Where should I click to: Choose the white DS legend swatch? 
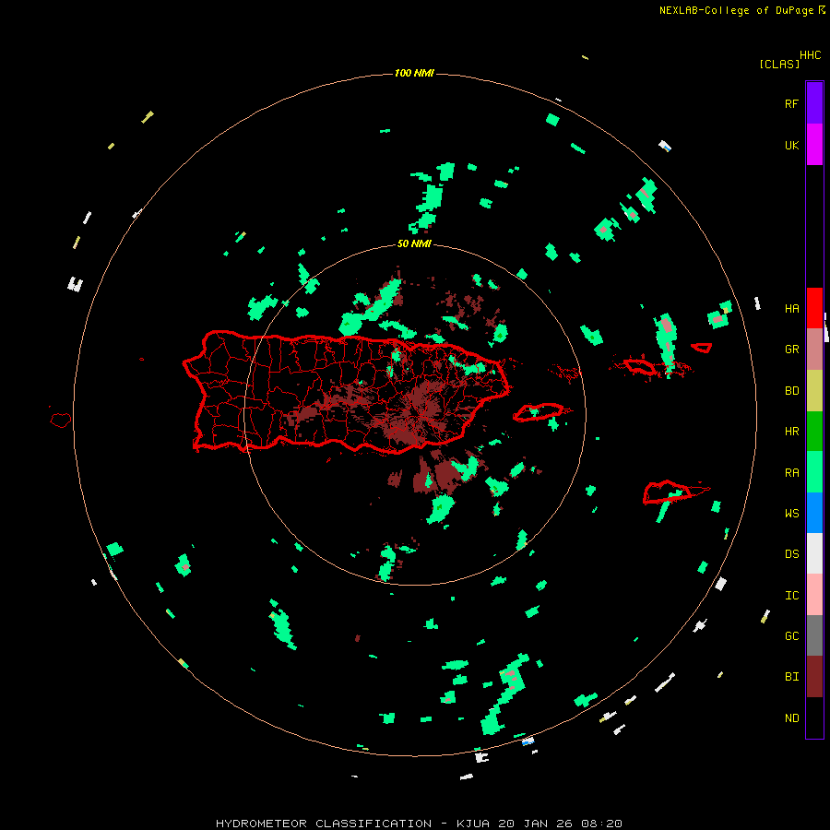[814, 553]
